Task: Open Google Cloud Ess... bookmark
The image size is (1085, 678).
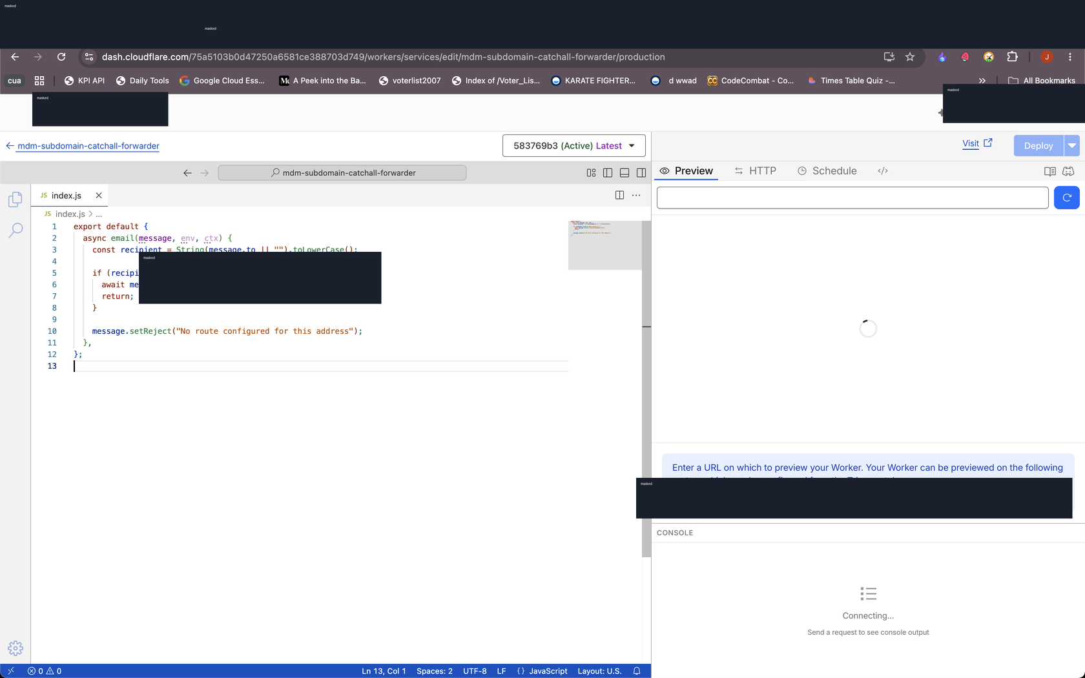Action: click(x=222, y=81)
